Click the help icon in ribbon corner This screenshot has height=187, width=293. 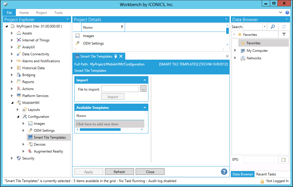[287, 12]
